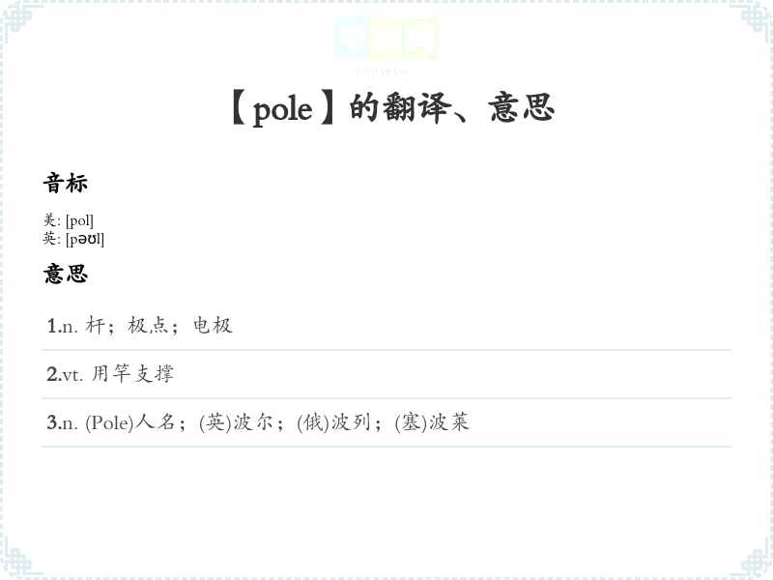Image resolution: width=773 pixels, height=580 pixels.
Task: Click 电极 in the first definition
Action: point(213,326)
